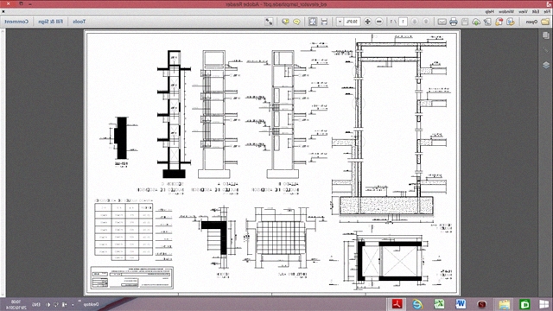Click the email envelope icon
Screen dimensions: 553x311
pyautogui.click(x=442, y=22)
